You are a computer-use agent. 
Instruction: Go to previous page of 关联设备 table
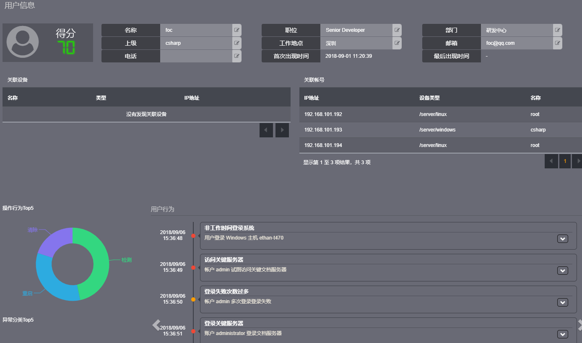click(x=266, y=130)
